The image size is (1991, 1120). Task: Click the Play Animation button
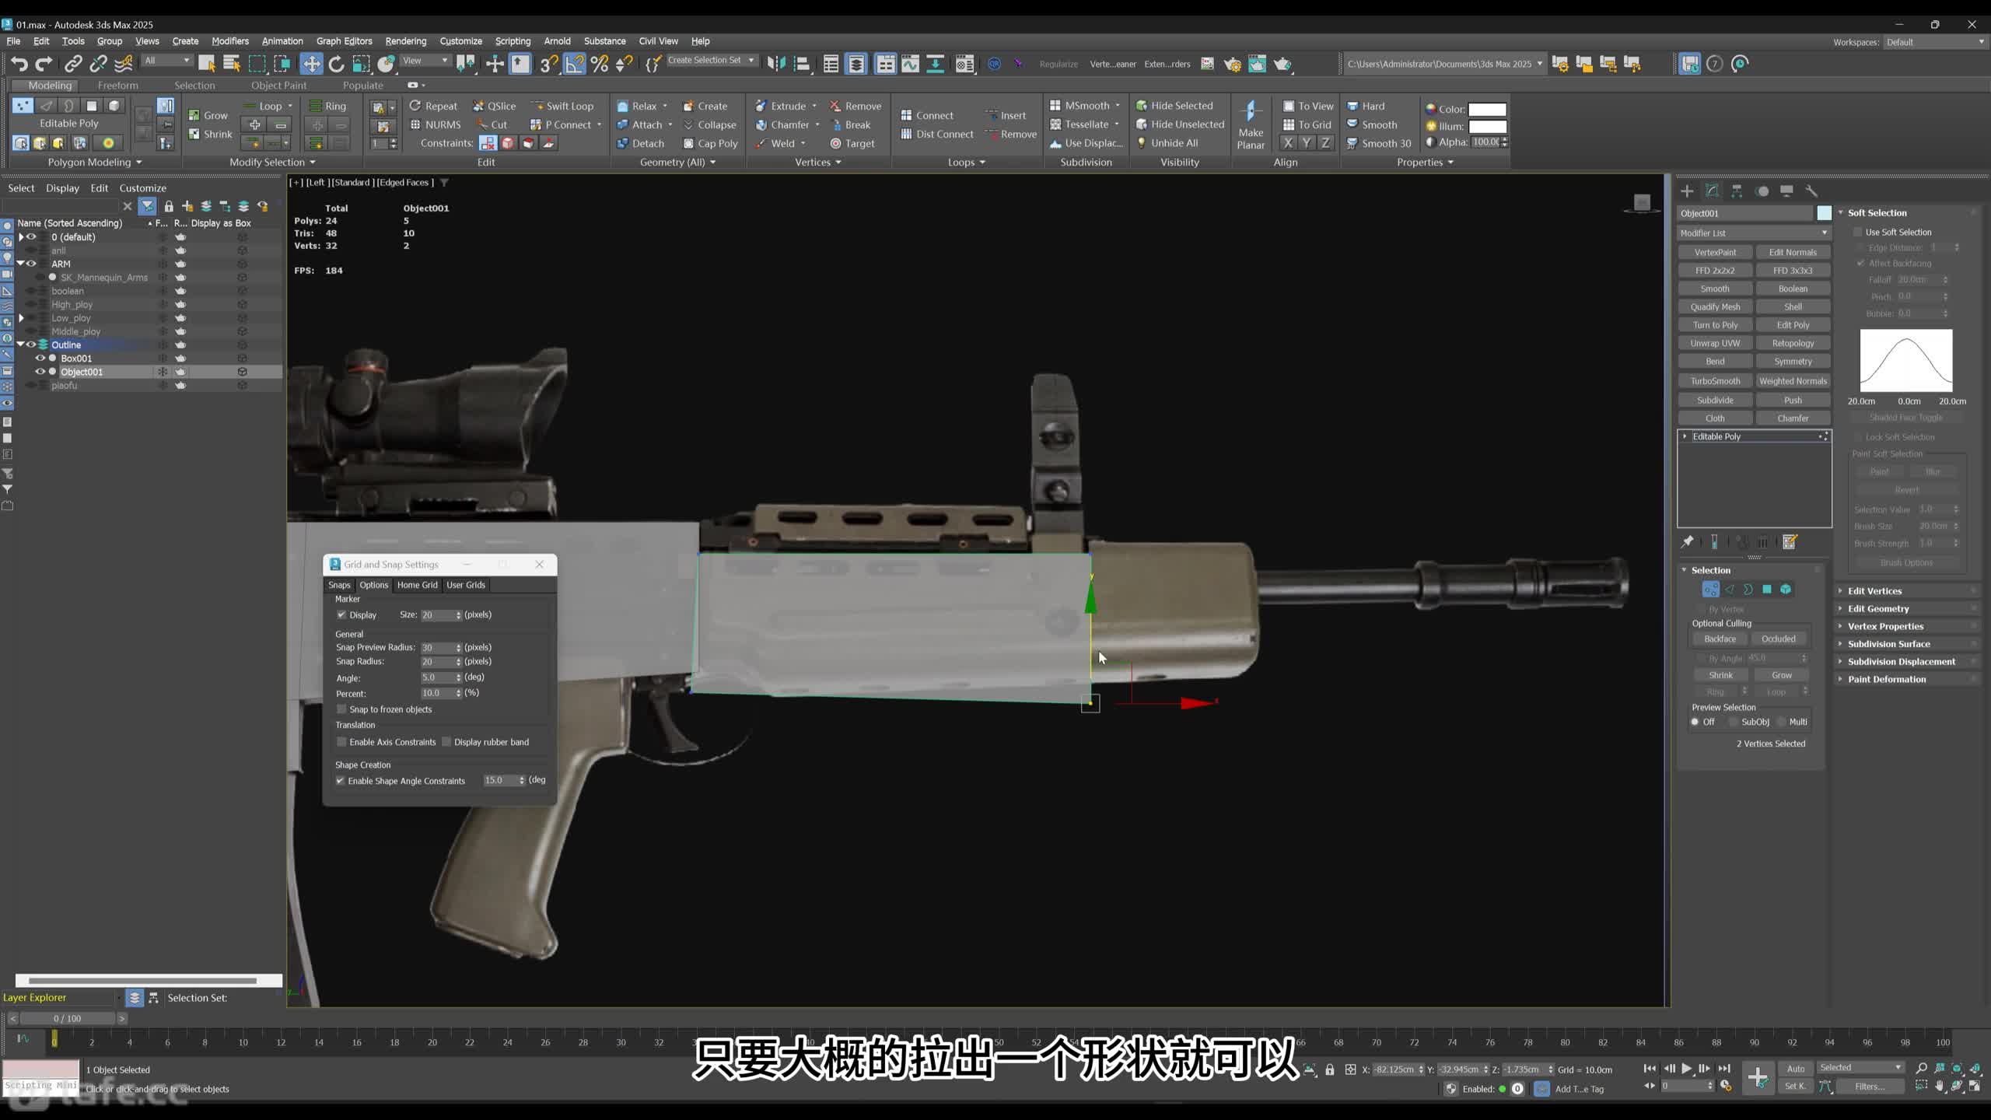(1686, 1068)
